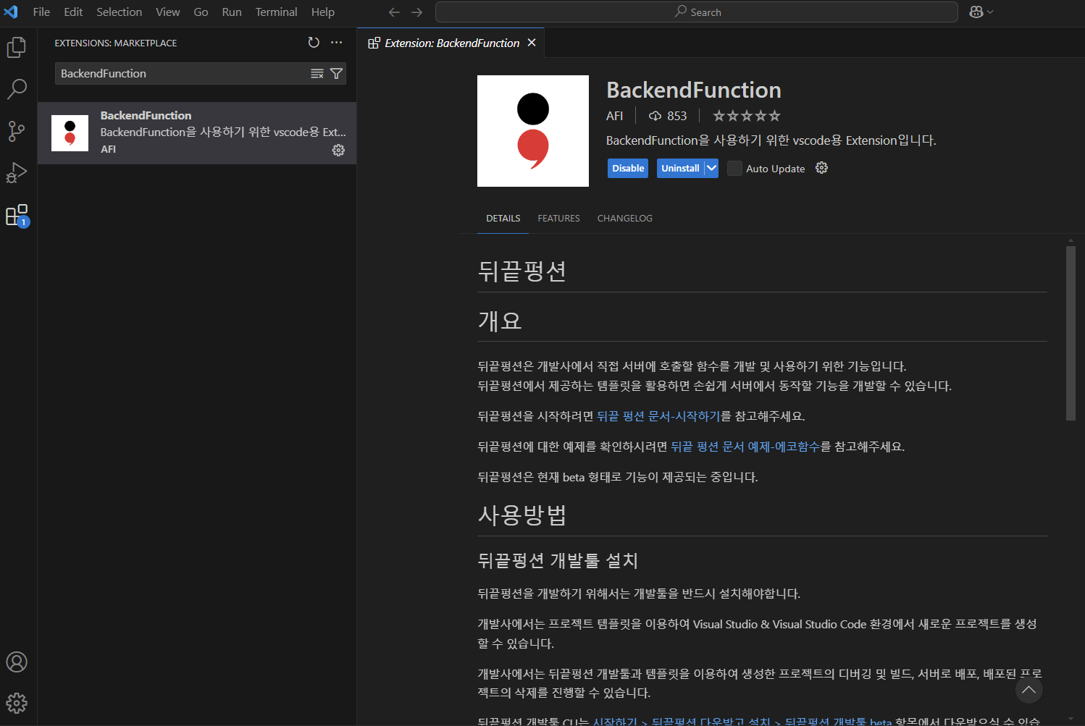Uninstall the BackendFunction extension
The height and width of the screenshot is (726, 1085).
(680, 168)
